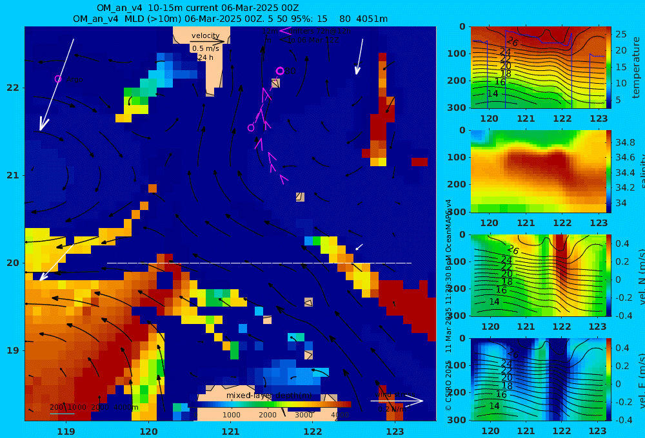Select the 'velocity' legend label
Viewport: 645px width, 438px height.
[205, 35]
